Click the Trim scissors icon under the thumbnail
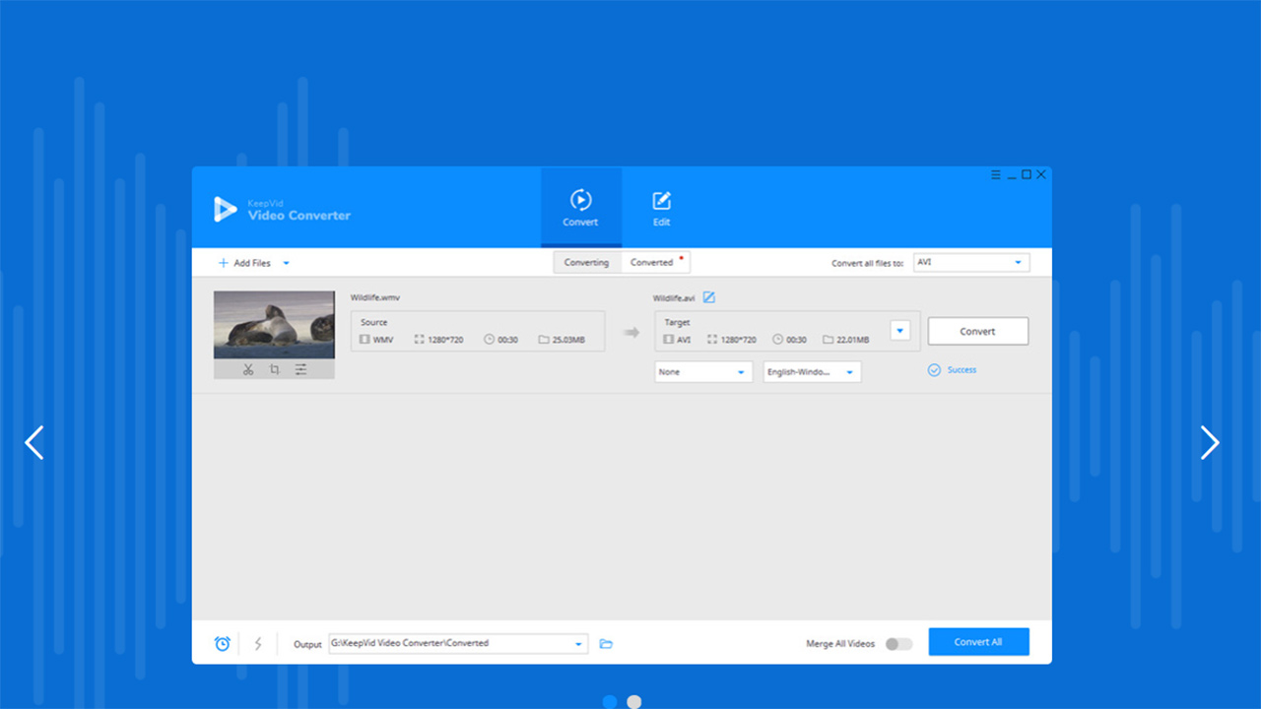1261x709 pixels. [x=250, y=368]
